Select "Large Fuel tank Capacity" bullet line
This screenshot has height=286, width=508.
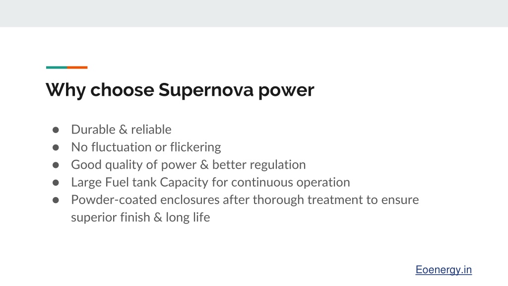click(210, 182)
